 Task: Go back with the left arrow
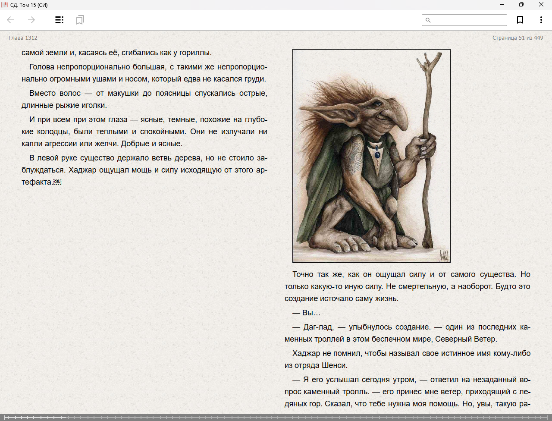(x=11, y=20)
